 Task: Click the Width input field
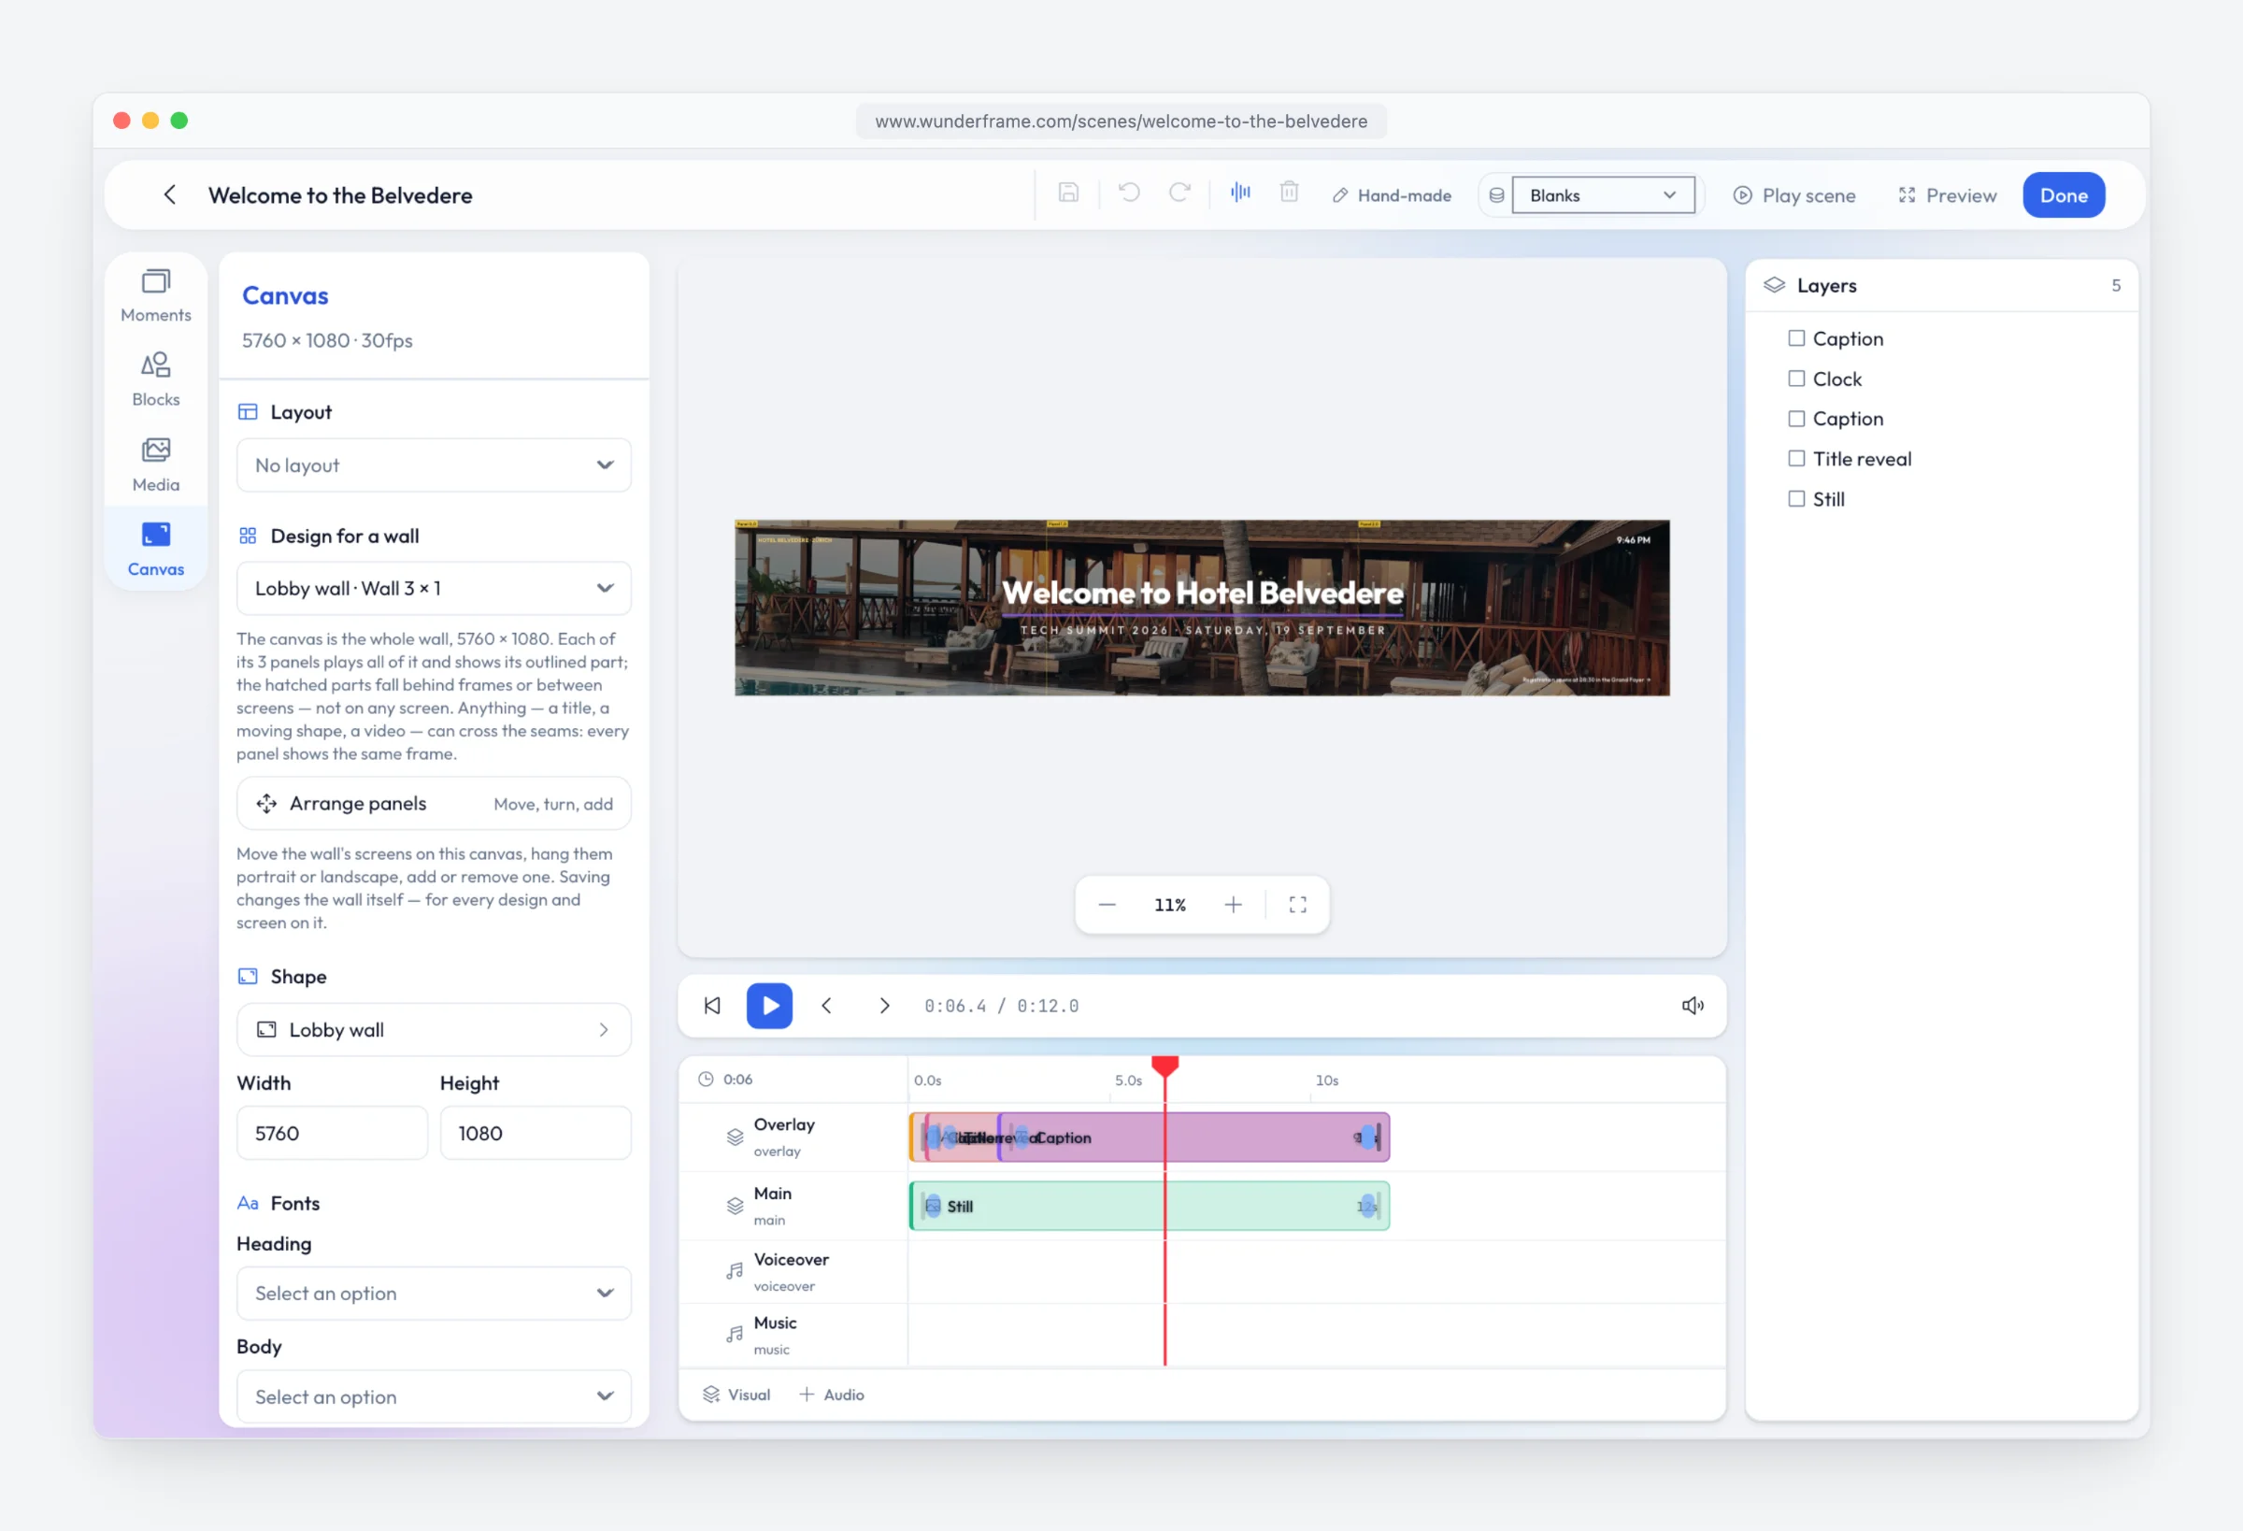point(332,1133)
